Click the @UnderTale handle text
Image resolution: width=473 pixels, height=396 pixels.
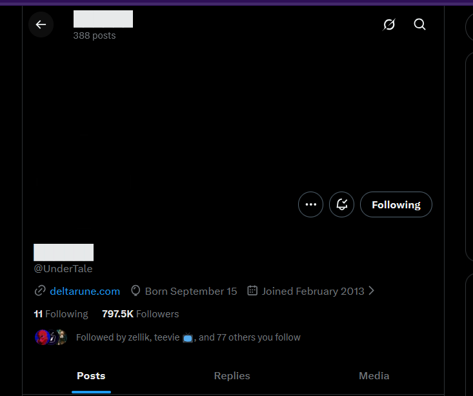63,268
